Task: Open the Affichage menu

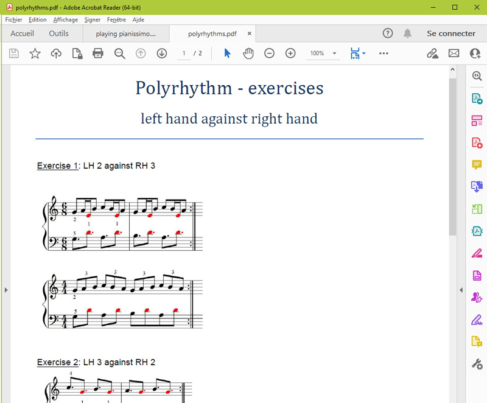Action: tap(66, 19)
